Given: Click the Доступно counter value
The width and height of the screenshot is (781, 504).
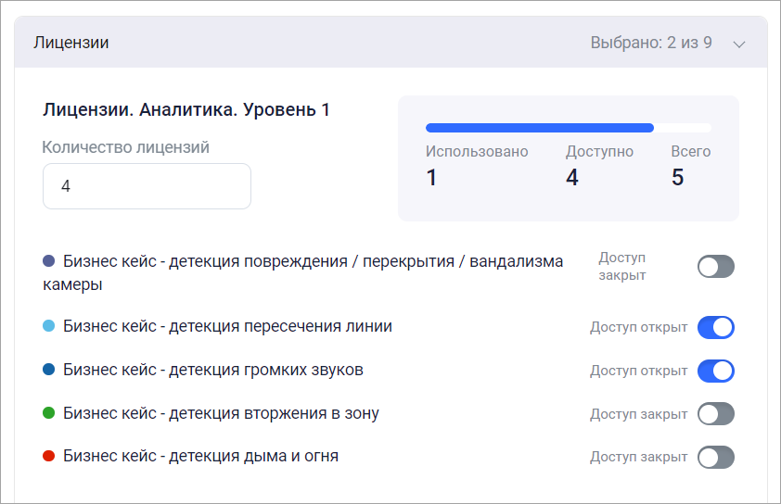Looking at the screenshot, I should click(x=572, y=177).
